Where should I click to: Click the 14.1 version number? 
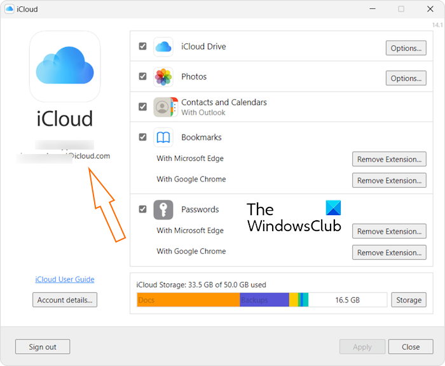[437, 25]
